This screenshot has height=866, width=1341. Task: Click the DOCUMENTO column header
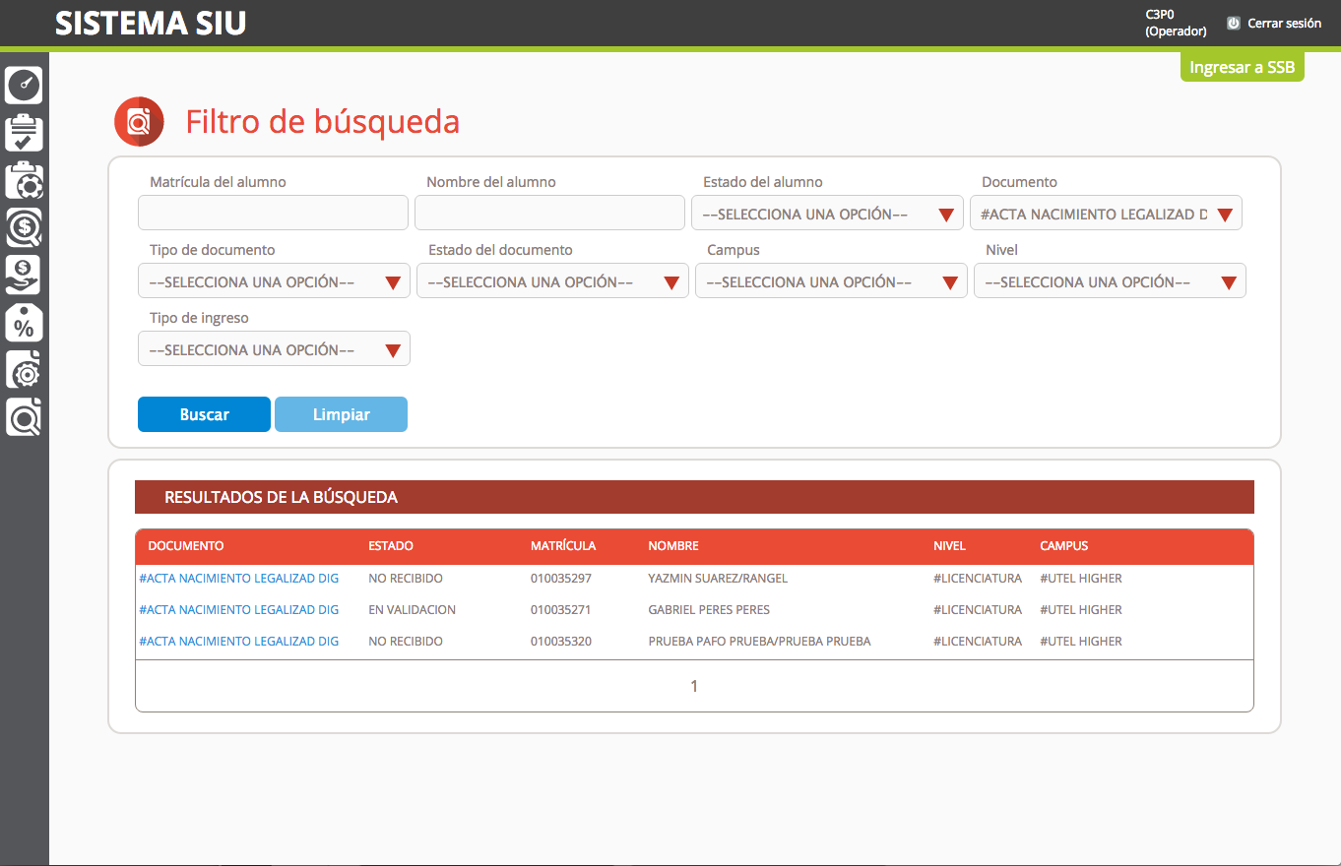[x=186, y=545]
